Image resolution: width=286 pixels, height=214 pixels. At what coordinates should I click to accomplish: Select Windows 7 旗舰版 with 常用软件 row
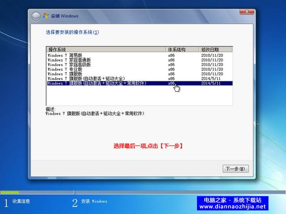pyautogui.click(x=139, y=83)
